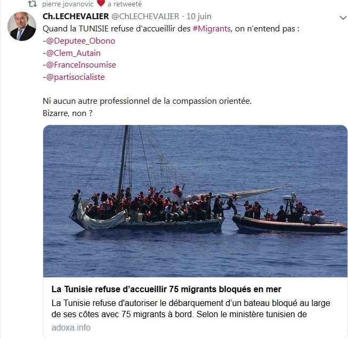
Task: Click the sentence about compassion orientée
Action: point(147,101)
